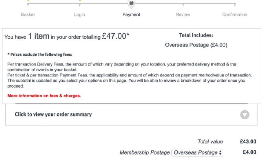Screen dimensions: 264x160
Task: Open More information on fees & charges
Action: (x=44, y=96)
